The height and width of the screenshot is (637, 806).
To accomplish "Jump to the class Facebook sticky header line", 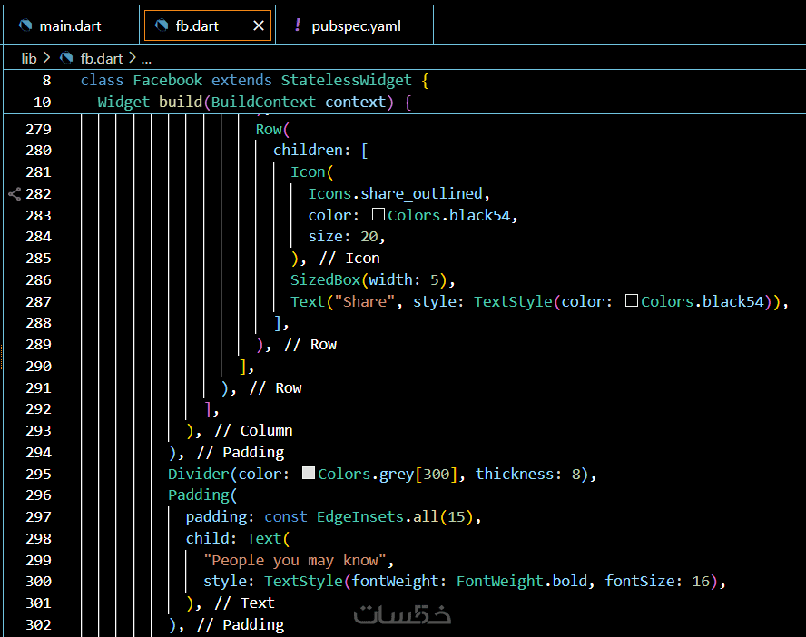I will point(254,80).
